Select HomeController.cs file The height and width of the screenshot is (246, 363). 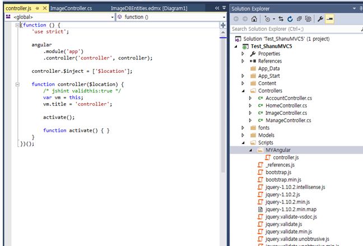[x=286, y=105]
